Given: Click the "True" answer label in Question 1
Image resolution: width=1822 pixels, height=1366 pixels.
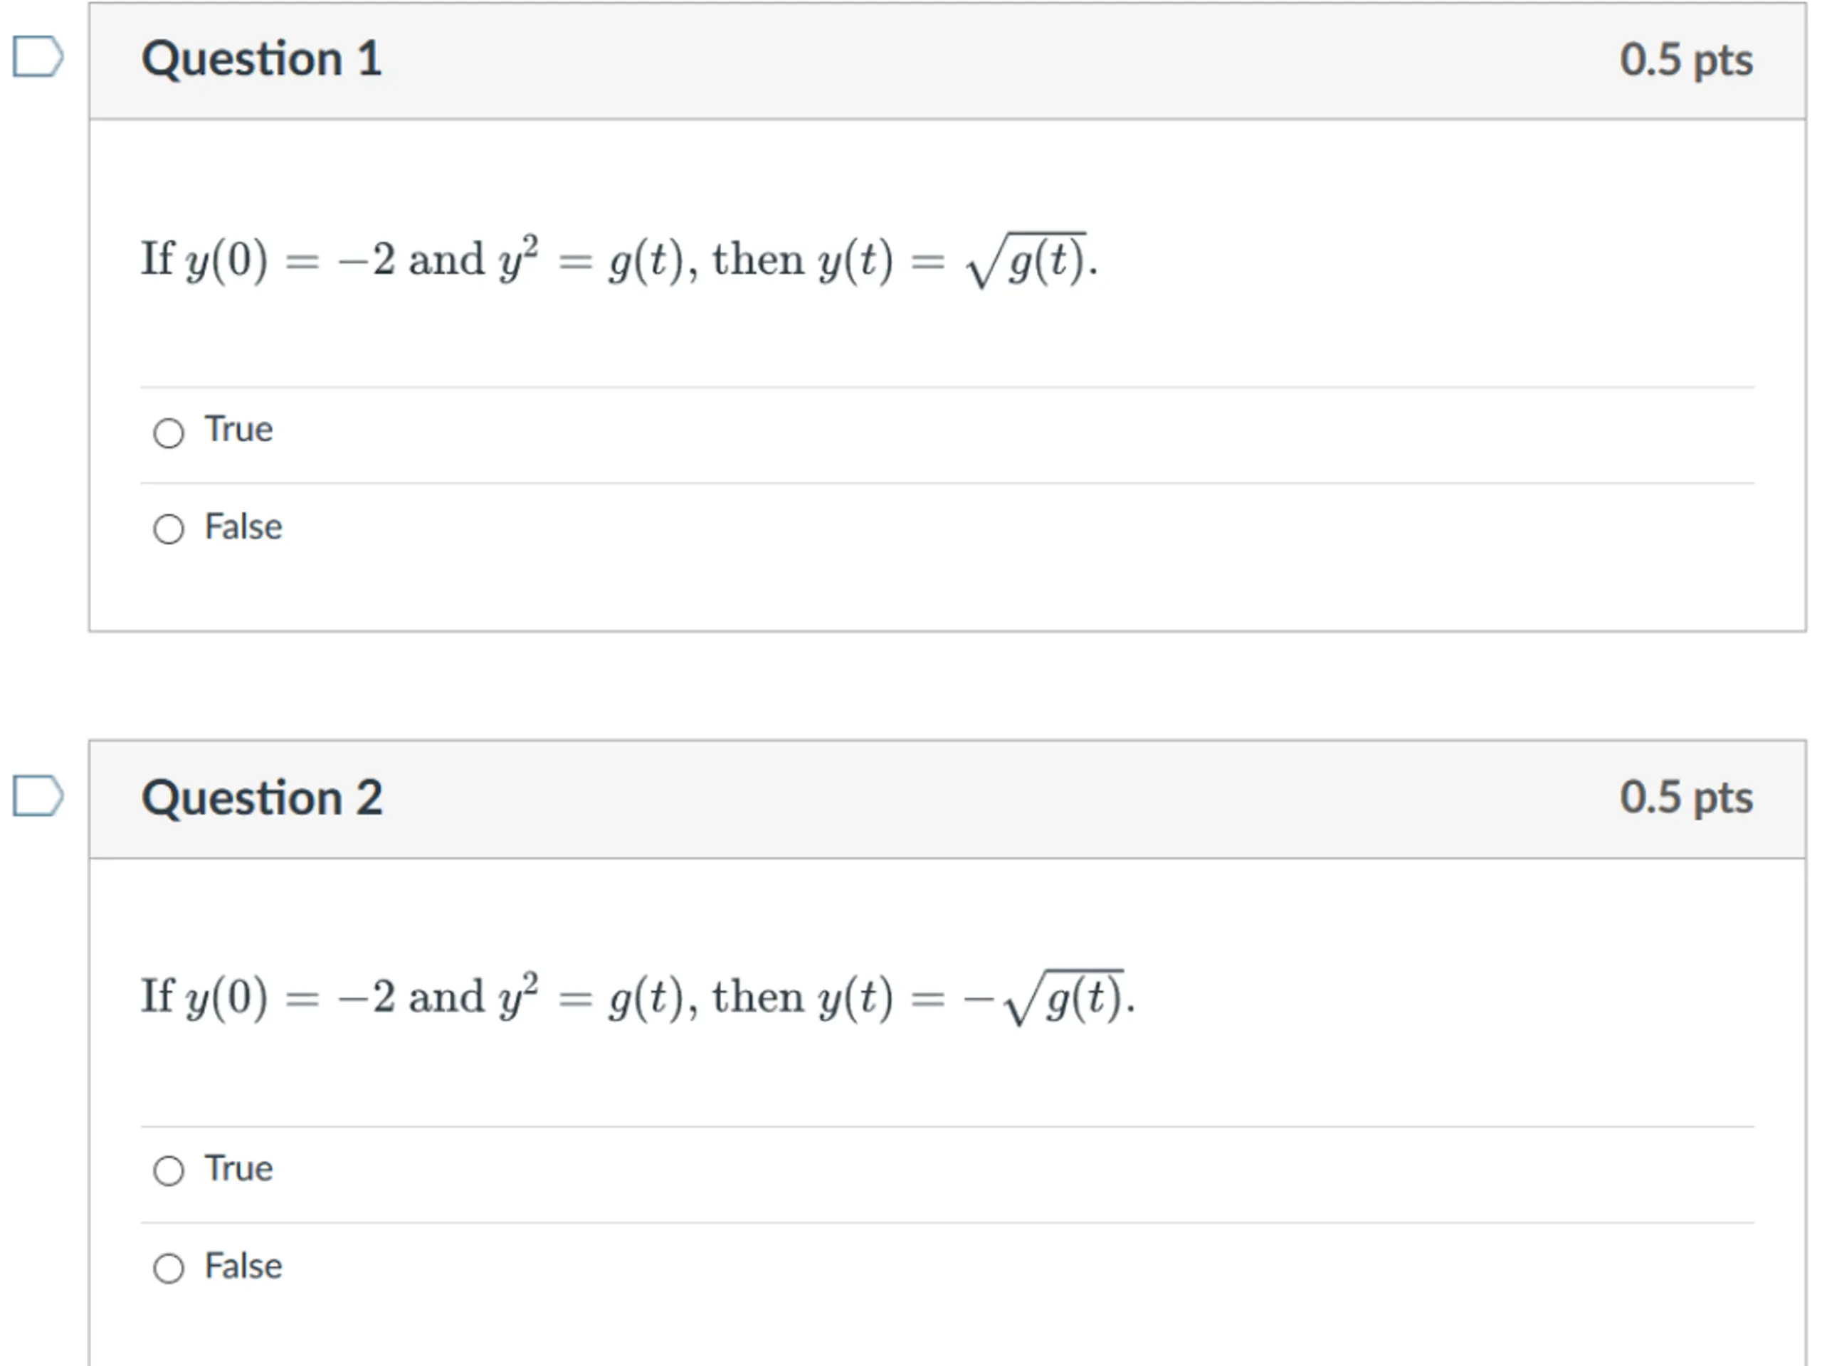Looking at the screenshot, I should (239, 430).
